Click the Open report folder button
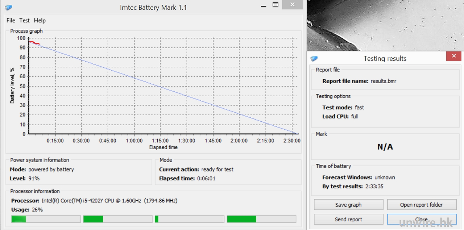464x230 pixels. pos(421,205)
